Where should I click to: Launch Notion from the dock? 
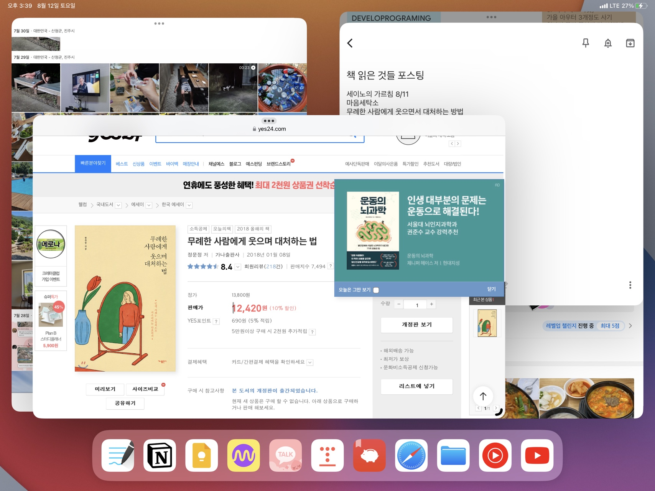[160, 455]
